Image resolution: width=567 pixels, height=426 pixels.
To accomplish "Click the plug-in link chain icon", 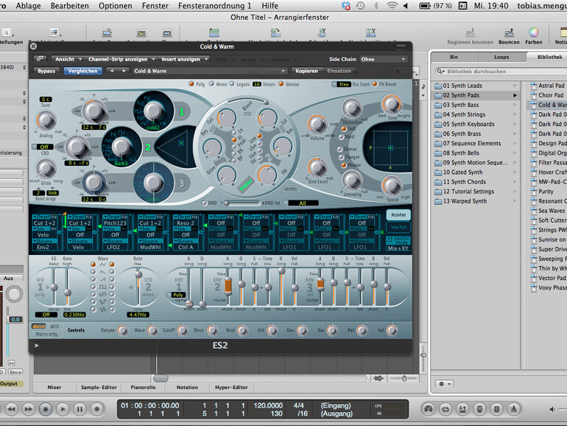I will pyautogui.click(x=39, y=59).
